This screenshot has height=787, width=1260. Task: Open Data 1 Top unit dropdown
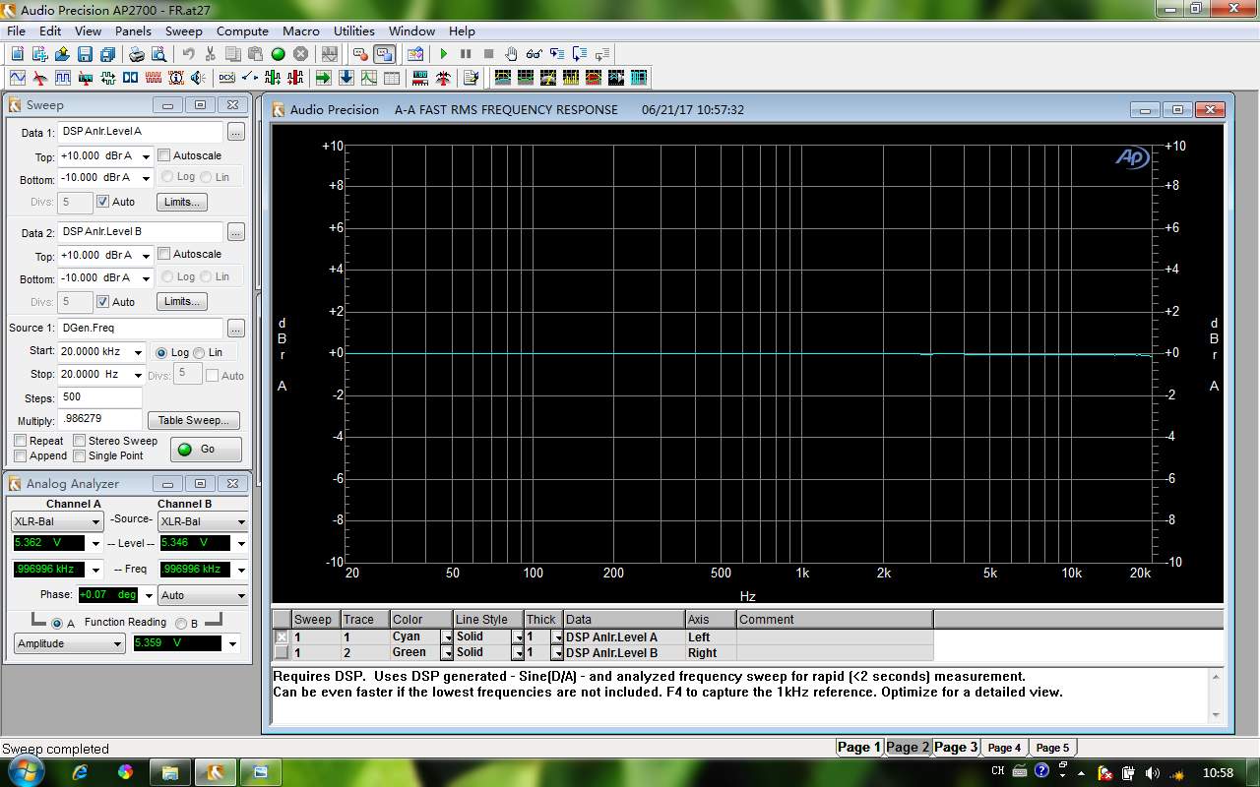146,155
